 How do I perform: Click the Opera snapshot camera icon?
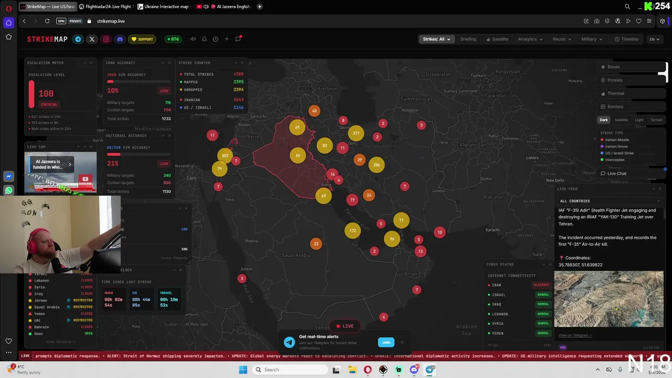point(596,21)
